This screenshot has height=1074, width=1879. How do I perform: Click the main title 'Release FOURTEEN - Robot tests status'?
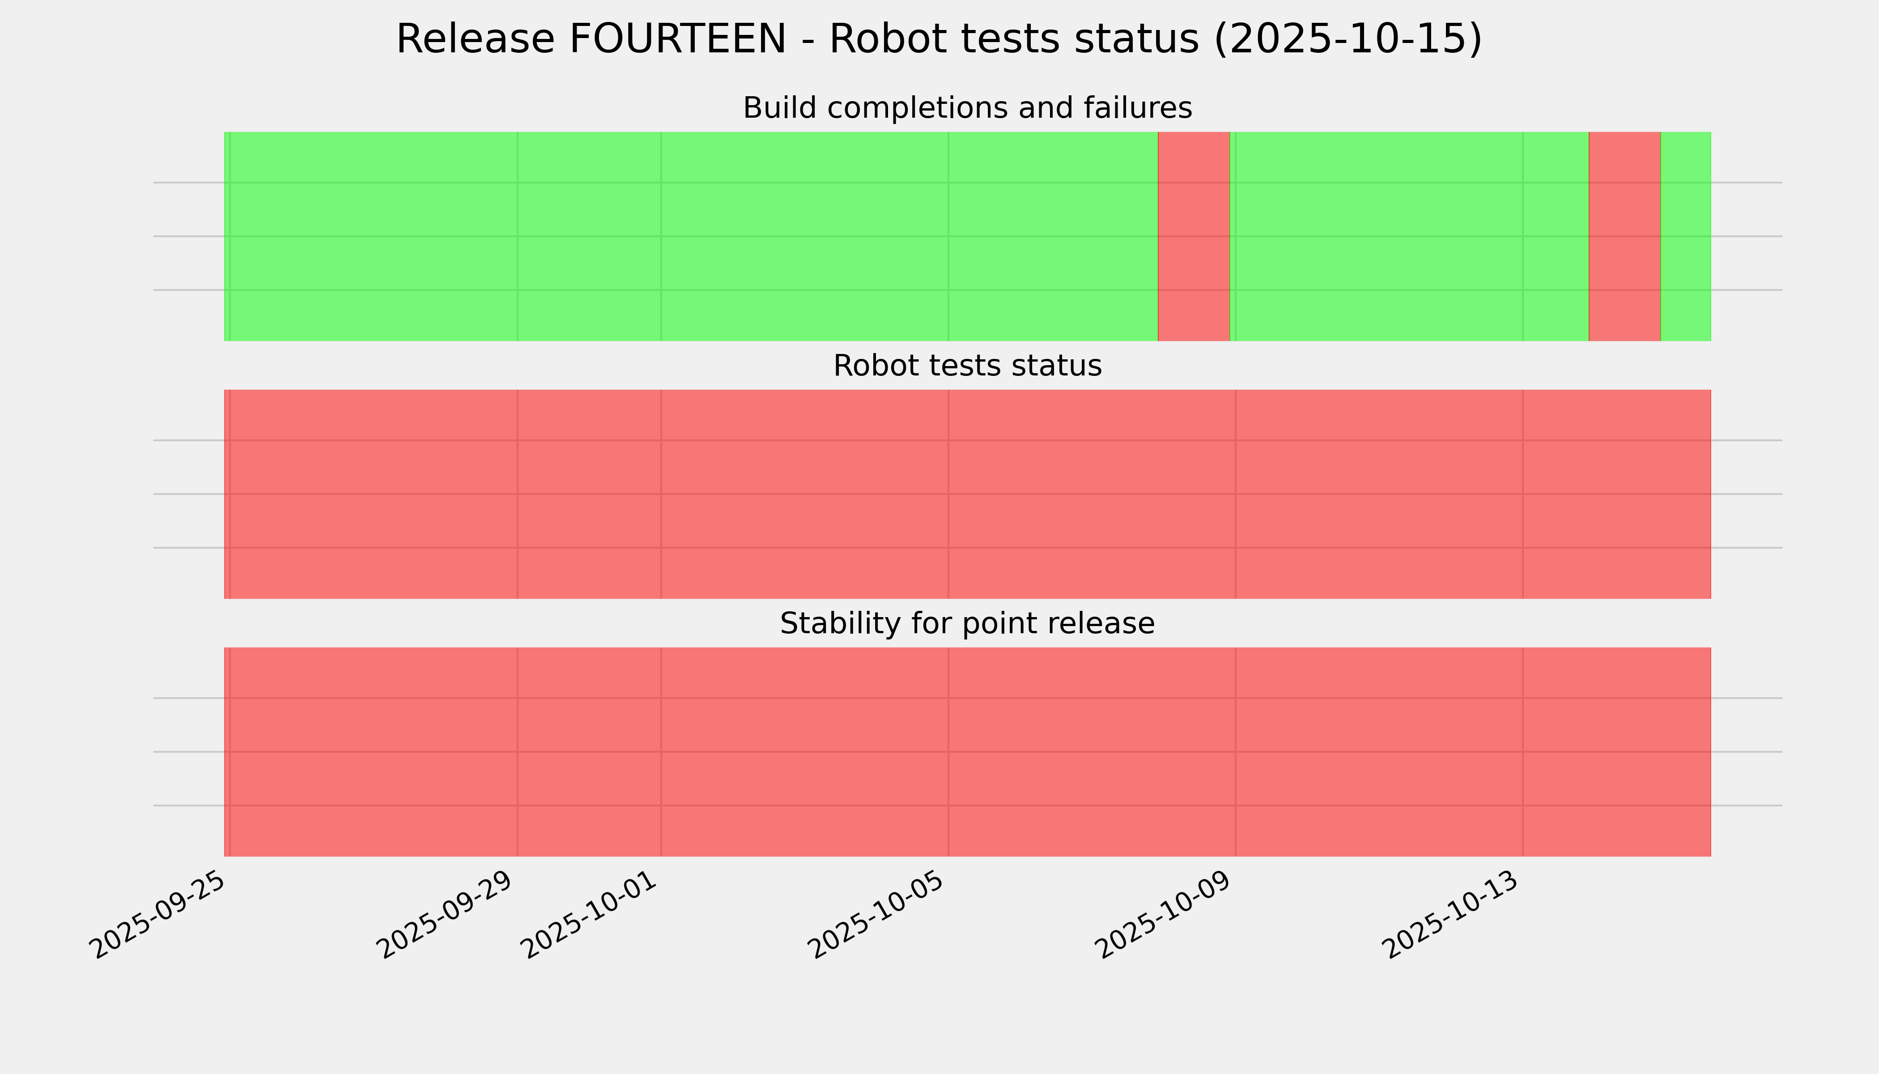coord(938,40)
